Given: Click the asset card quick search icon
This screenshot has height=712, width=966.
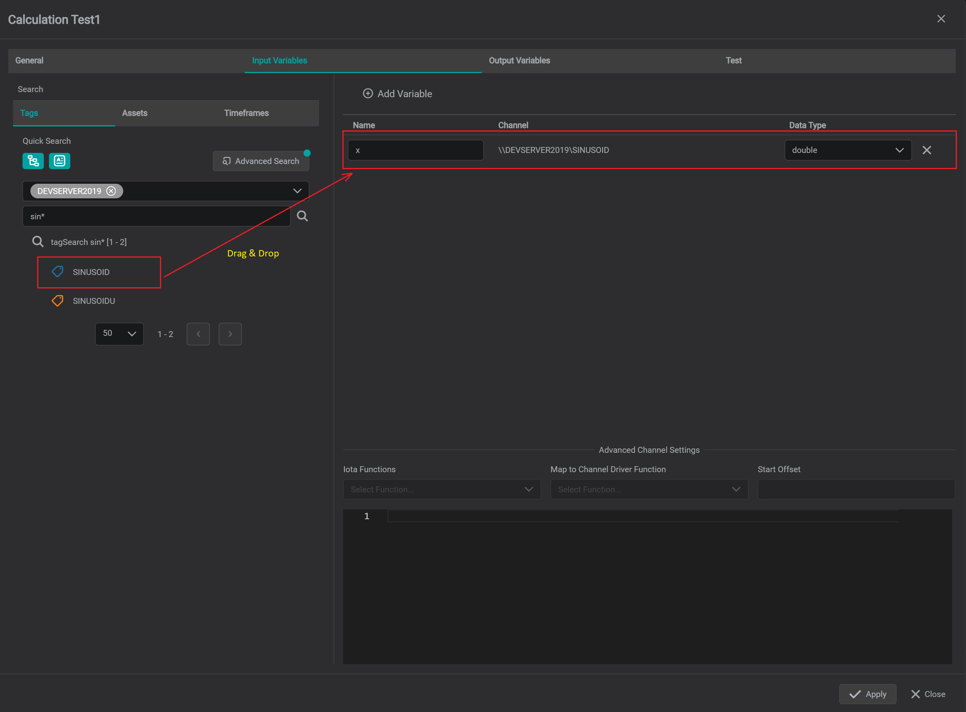Looking at the screenshot, I should tap(59, 161).
